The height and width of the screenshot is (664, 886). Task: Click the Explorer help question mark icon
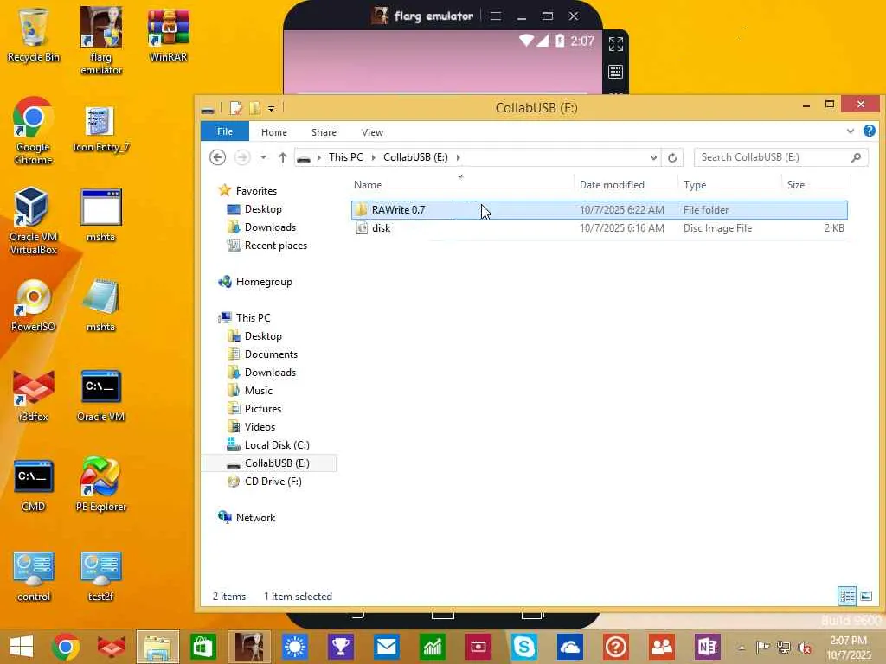coord(870,131)
